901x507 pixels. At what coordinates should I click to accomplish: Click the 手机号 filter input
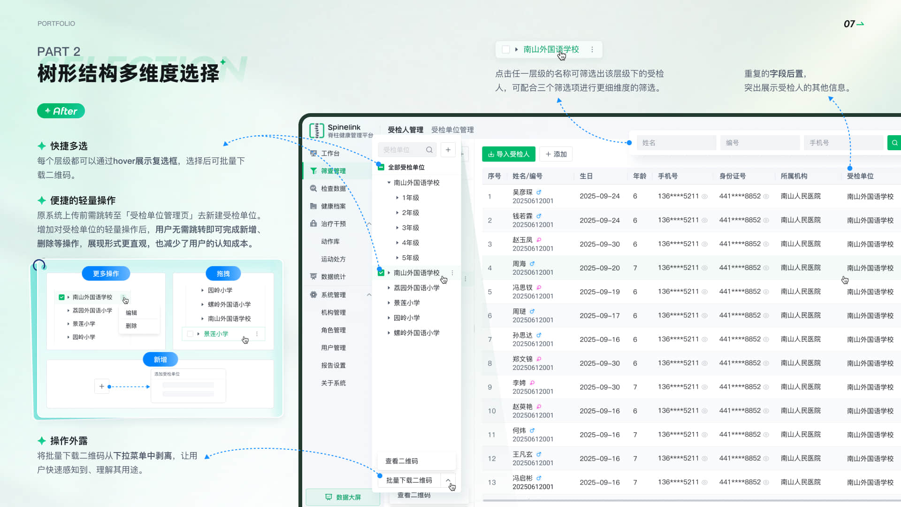[844, 143]
